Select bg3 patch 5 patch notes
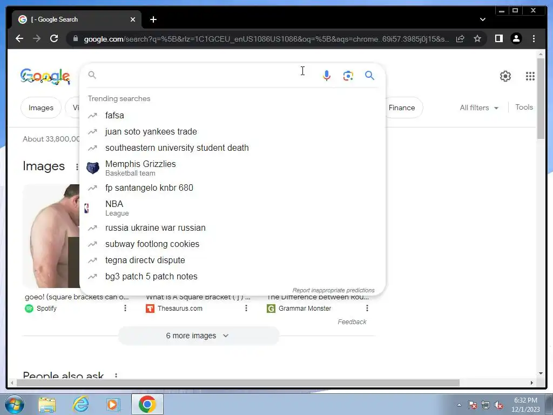 click(x=232, y=276)
